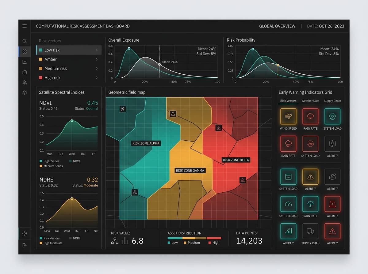
Task: Toggle the NDVI legend entry
Action: click(75, 161)
